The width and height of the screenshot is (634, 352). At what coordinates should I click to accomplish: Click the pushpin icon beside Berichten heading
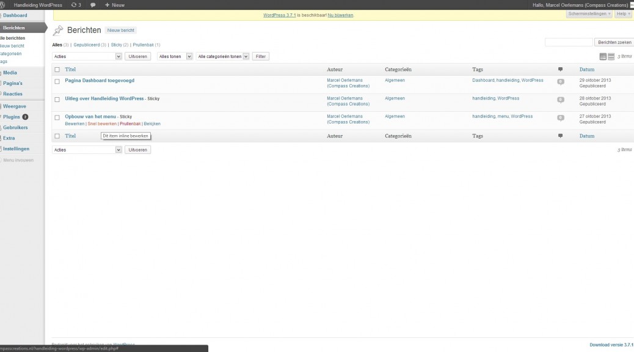tap(58, 30)
